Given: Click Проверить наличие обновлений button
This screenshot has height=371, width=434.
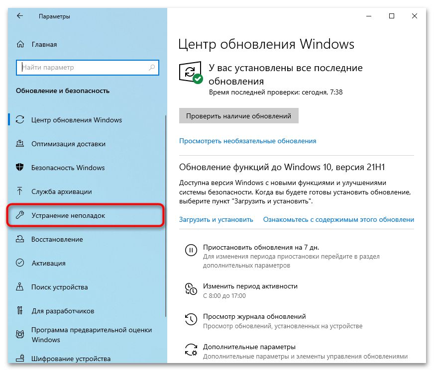Looking at the screenshot, I should point(238,116).
